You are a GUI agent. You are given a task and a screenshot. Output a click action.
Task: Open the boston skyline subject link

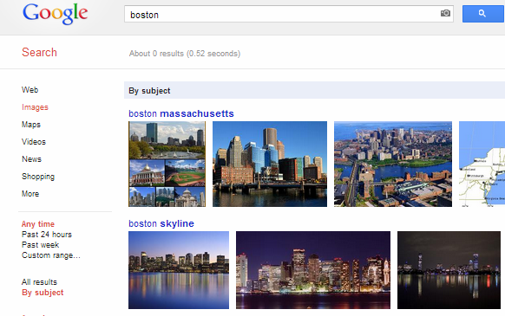161,223
